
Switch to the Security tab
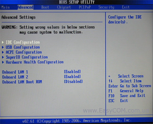point(106,7)
